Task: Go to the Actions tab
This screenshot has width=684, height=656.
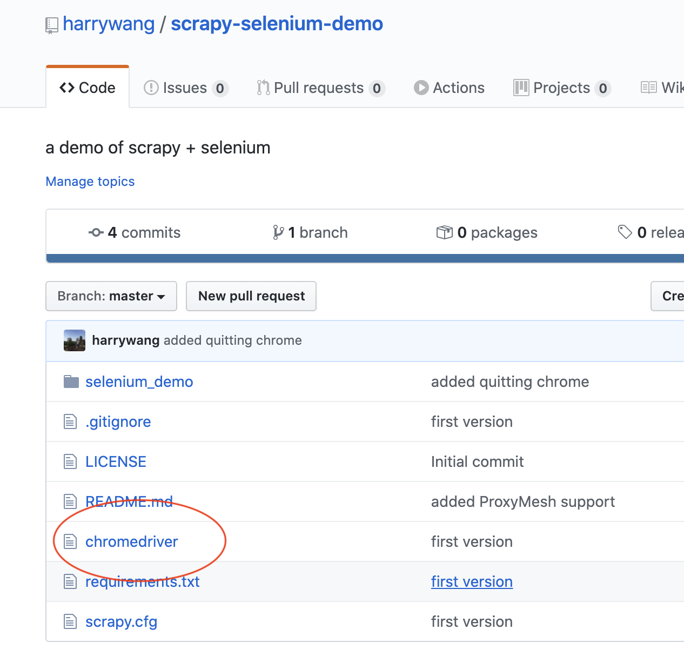Action: pos(449,88)
